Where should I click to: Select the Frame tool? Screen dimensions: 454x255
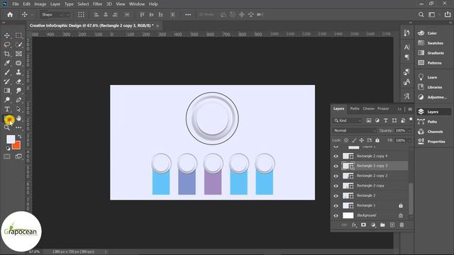point(18,54)
